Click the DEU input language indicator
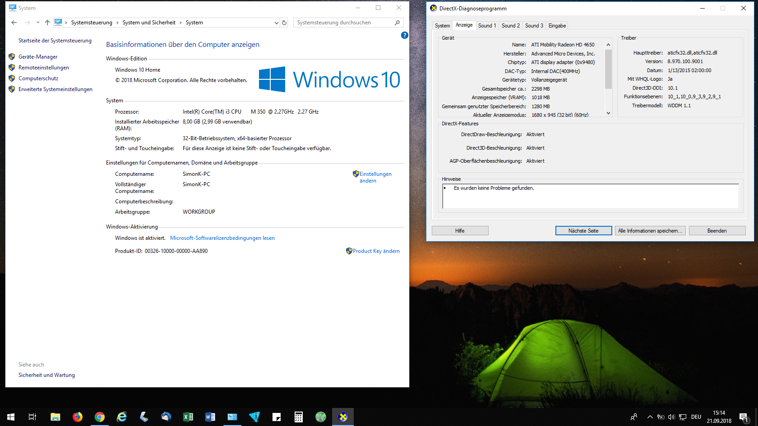758x426 pixels. pyautogui.click(x=696, y=417)
